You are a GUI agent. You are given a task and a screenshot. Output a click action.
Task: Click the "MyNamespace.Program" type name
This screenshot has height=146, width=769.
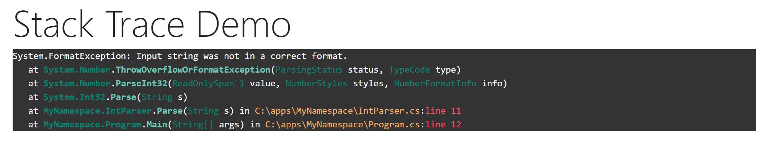coord(92,125)
